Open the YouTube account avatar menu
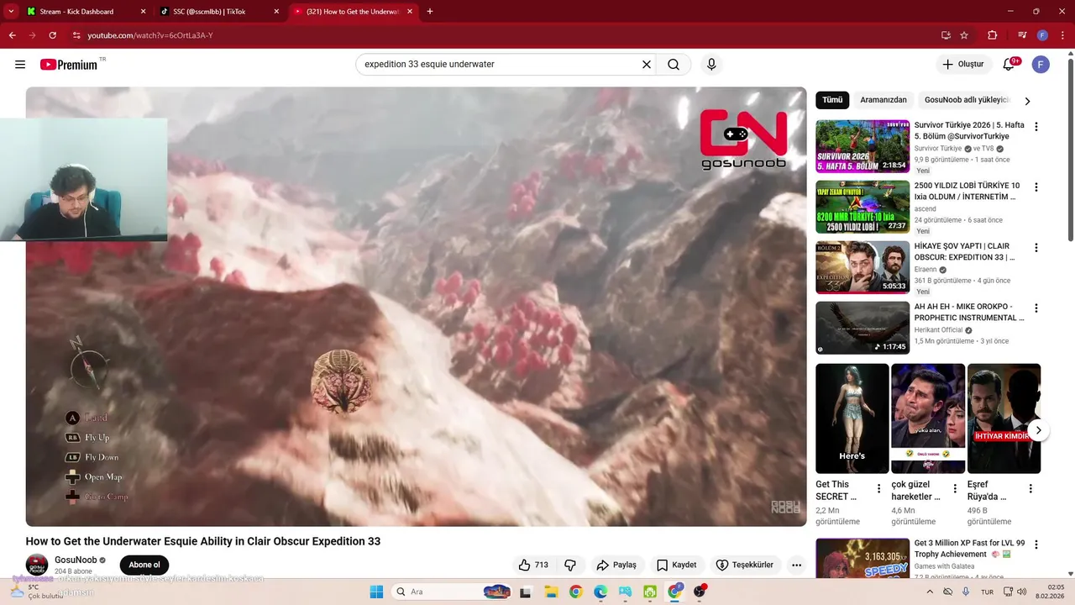The image size is (1075, 605). [x=1041, y=65]
